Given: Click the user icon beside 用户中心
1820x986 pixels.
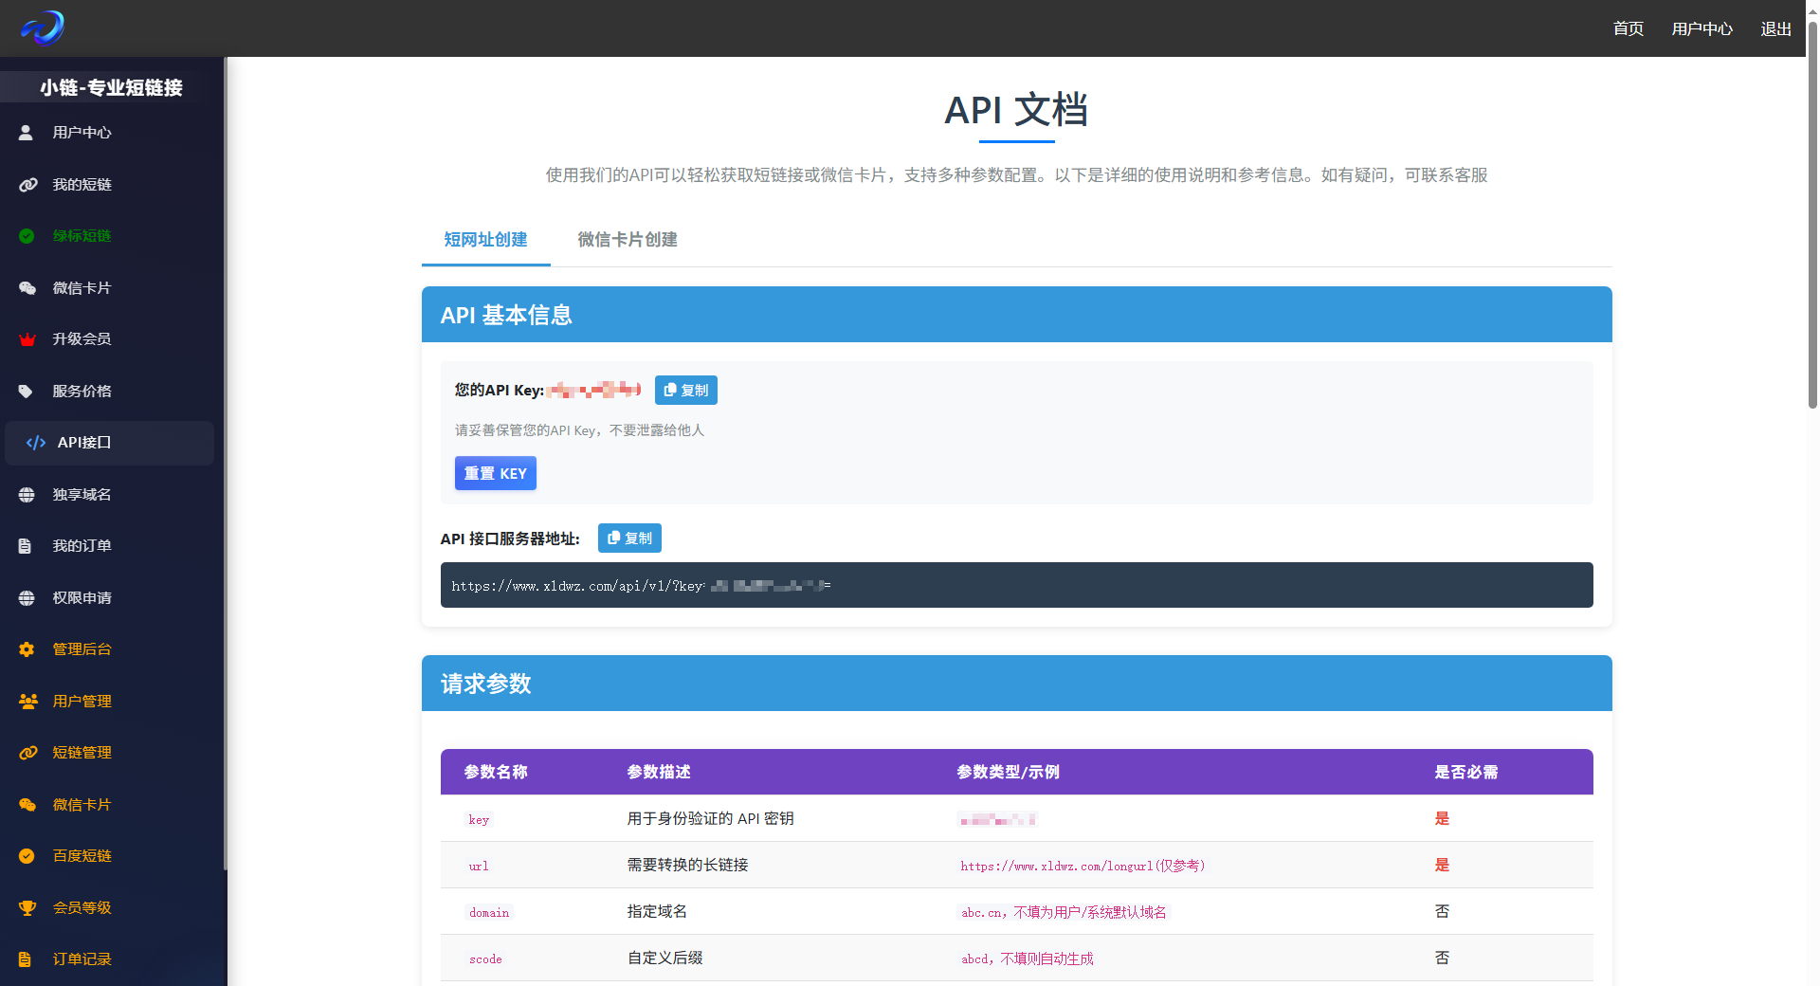Looking at the screenshot, I should (x=27, y=133).
